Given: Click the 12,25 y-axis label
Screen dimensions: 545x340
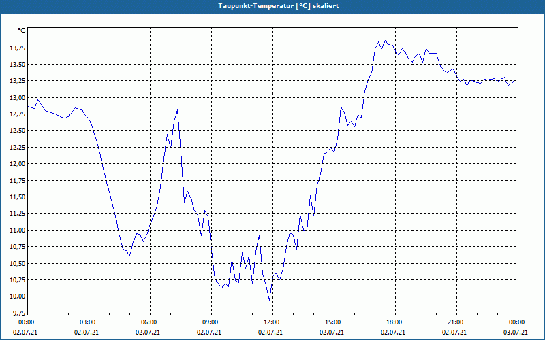Looking at the screenshot, I should point(17,148).
